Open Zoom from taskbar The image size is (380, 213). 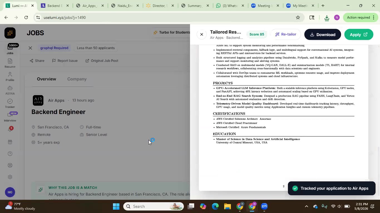pyautogui.click(x=264, y=206)
